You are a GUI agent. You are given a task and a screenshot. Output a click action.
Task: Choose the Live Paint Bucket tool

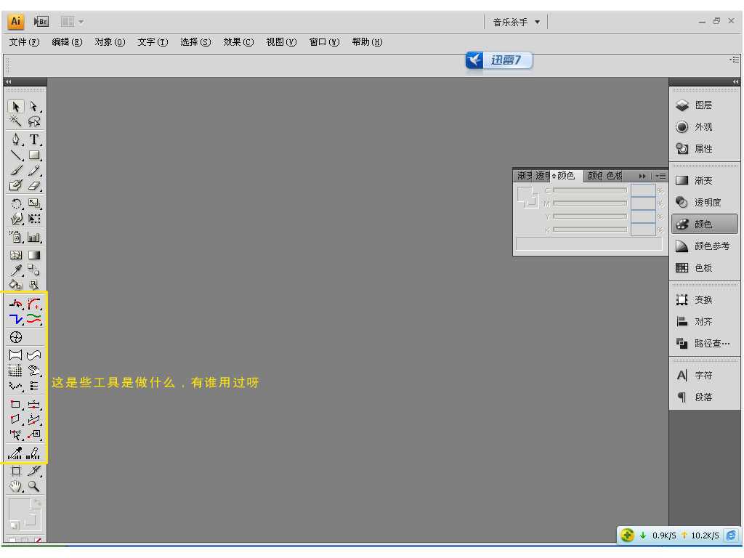[x=16, y=285]
